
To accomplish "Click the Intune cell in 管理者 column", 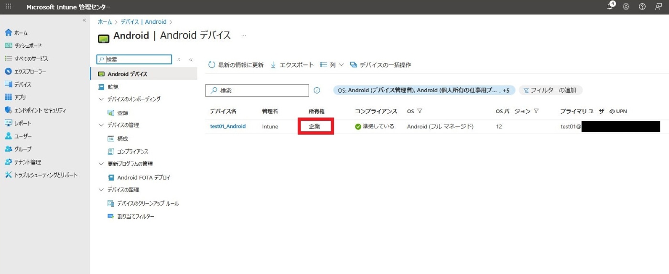I will pyautogui.click(x=270, y=126).
